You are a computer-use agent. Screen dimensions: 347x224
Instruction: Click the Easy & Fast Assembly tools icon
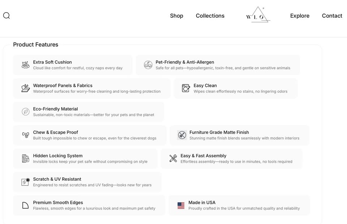click(173, 159)
